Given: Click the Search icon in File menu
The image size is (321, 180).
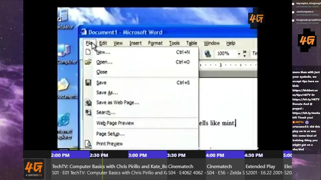Looking at the screenshot, I should coord(88,112).
